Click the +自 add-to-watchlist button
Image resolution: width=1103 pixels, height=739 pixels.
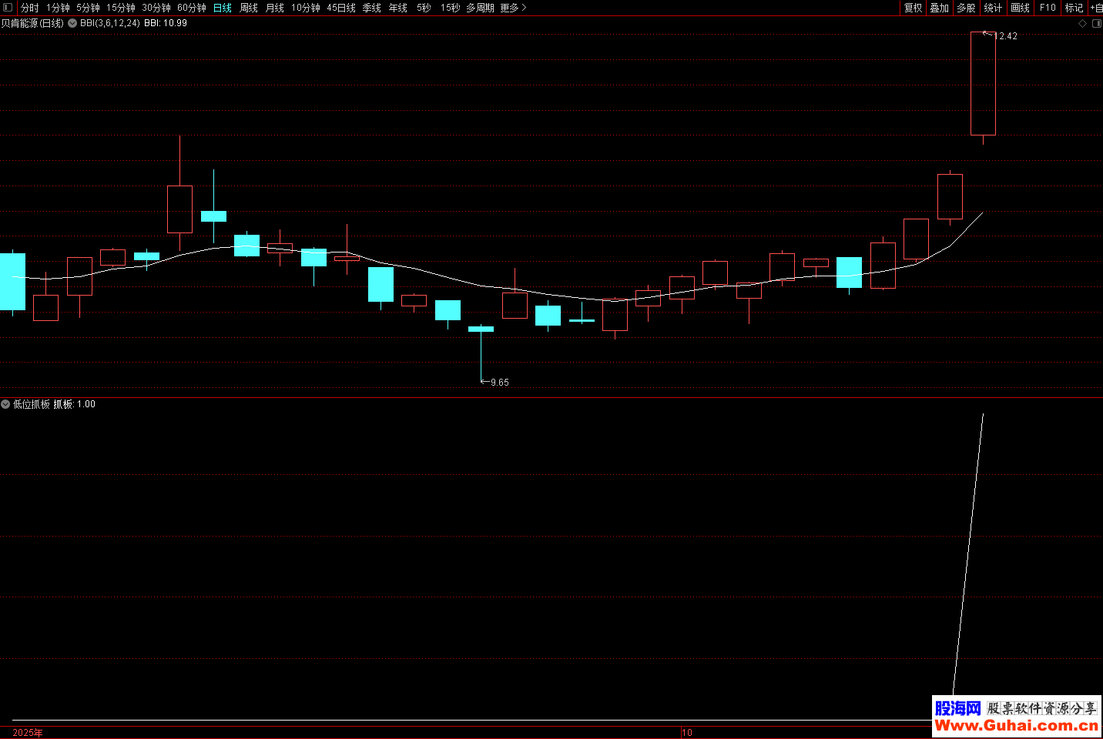(x=1096, y=8)
